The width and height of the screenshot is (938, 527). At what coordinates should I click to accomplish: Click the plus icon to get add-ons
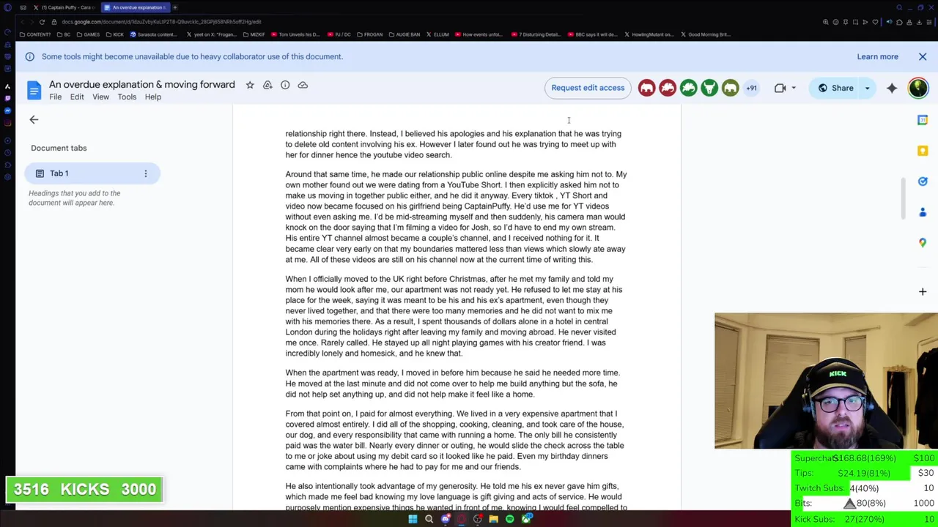click(x=923, y=291)
